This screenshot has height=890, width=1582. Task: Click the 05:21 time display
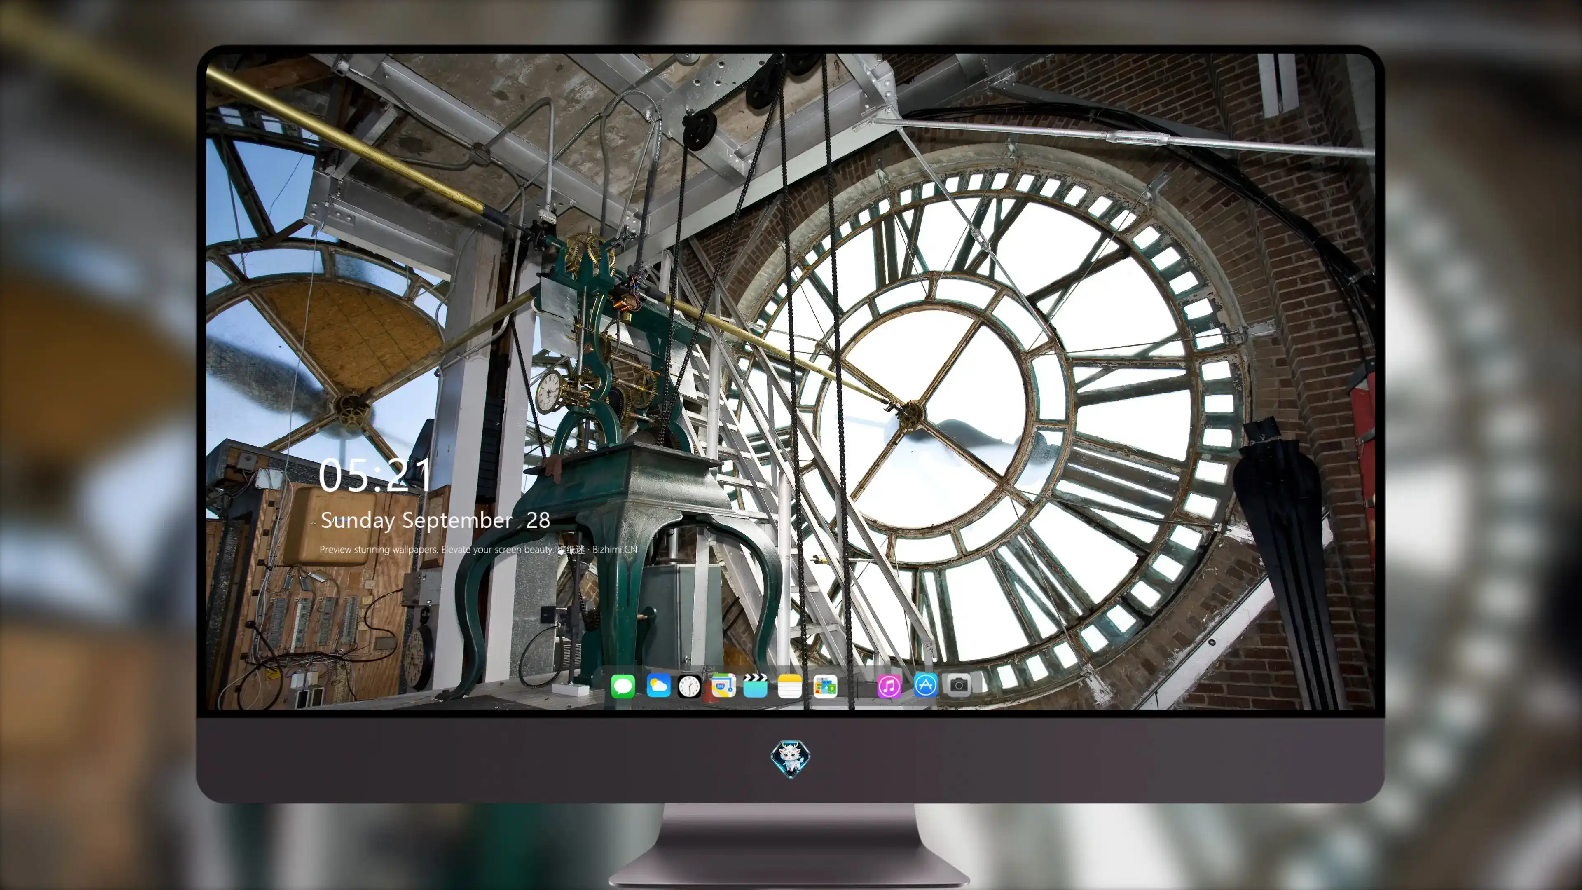[374, 475]
